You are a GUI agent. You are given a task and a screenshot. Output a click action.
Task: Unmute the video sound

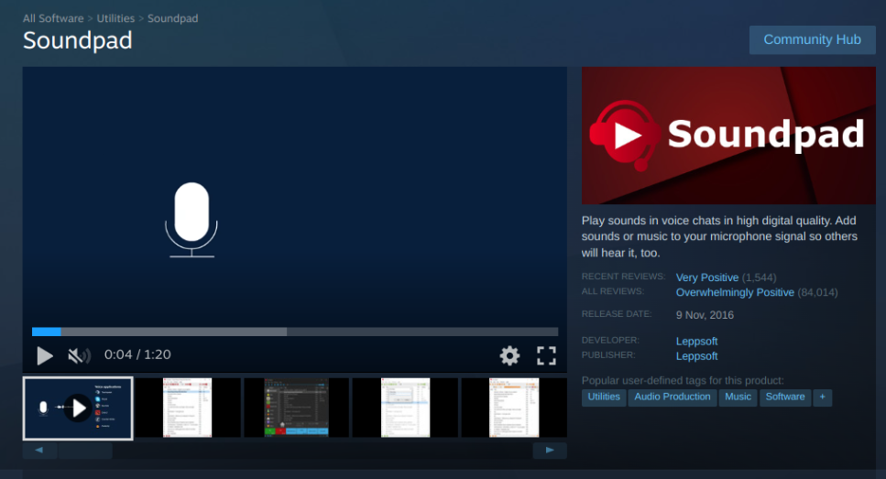[x=79, y=355]
